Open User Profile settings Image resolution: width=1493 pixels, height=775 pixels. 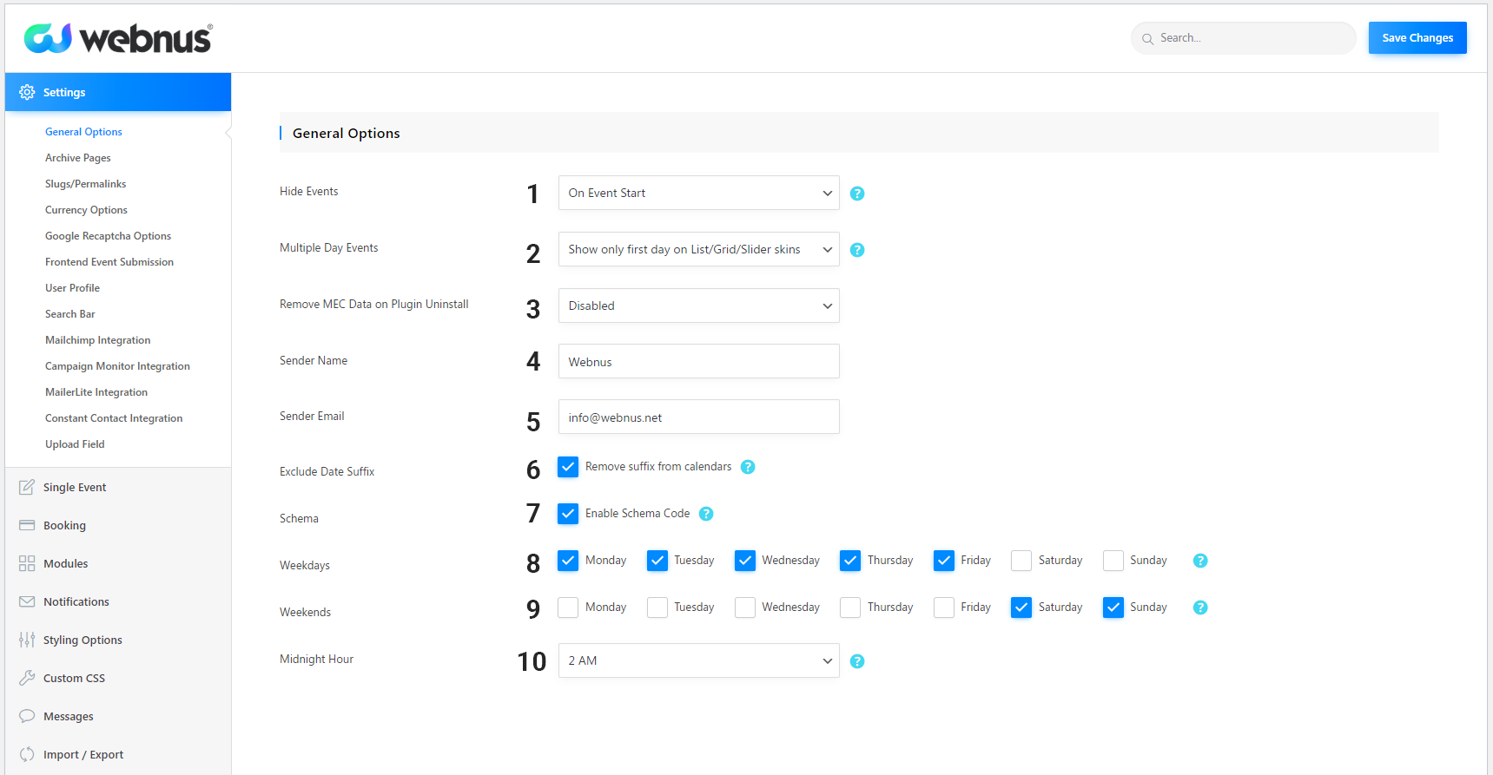click(72, 288)
